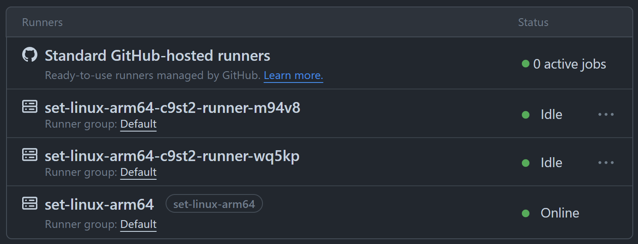
Task: Open Default runner group for set-linux-arm64
Action: 138,224
